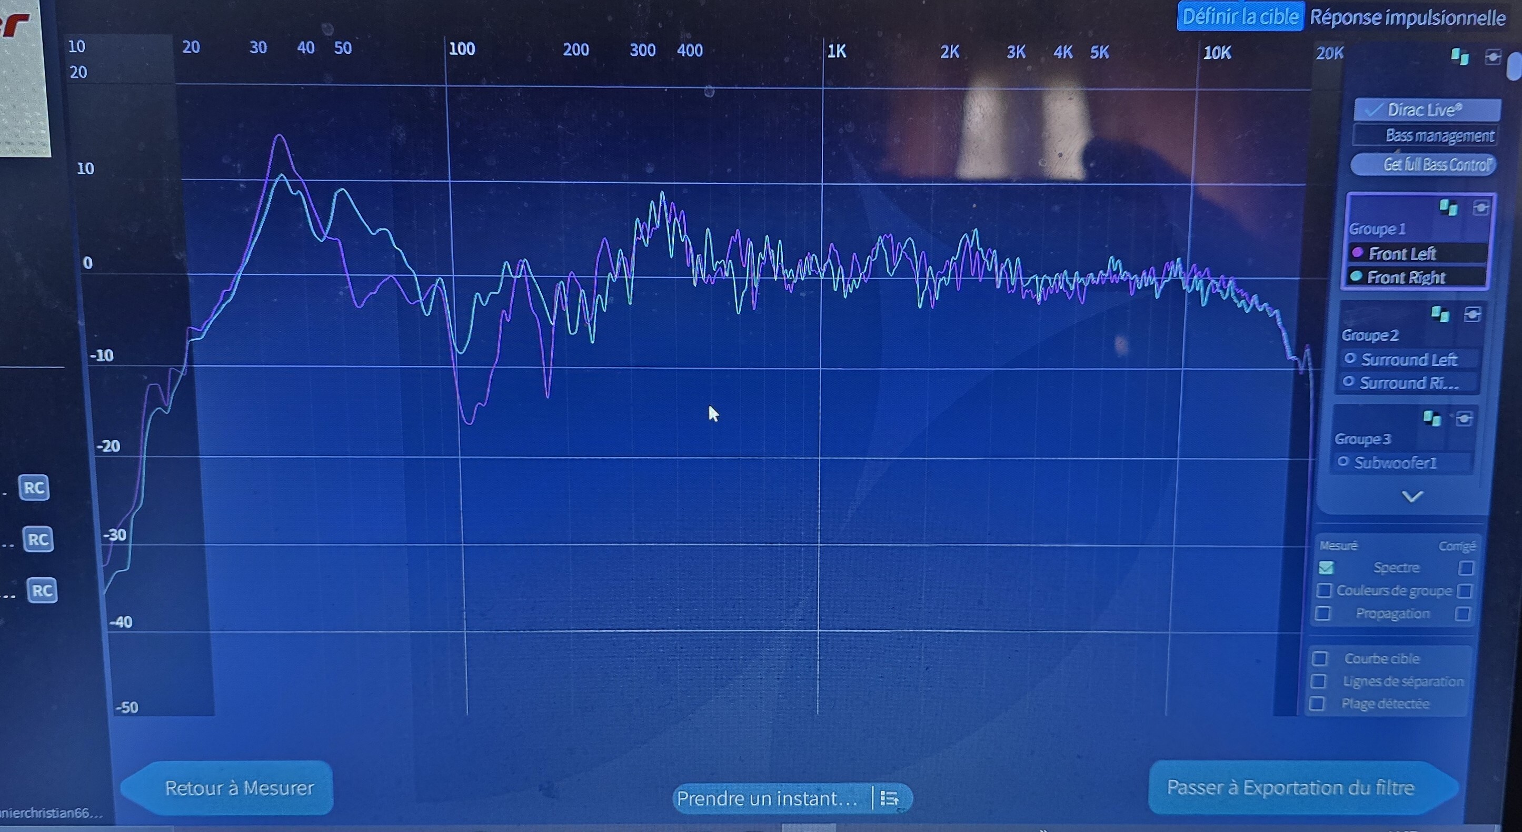Click the Groupe 1 overlapping-squares group icon
This screenshot has height=832, width=1522.
(1448, 207)
